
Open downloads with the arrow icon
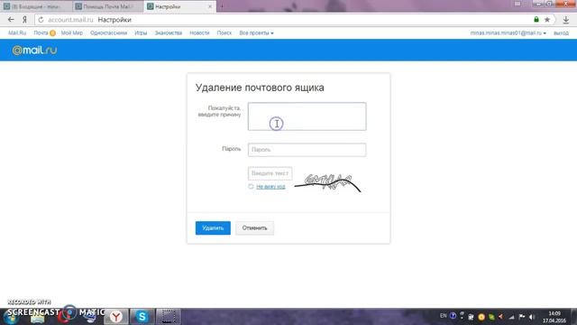(566, 20)
